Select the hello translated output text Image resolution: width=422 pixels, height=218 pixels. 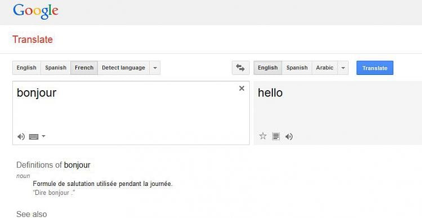[x=270, y=93]
